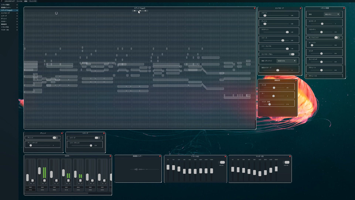Click the × next to トラックEQ in sidebar
The image size is (355, 200).
coord(17,27)
